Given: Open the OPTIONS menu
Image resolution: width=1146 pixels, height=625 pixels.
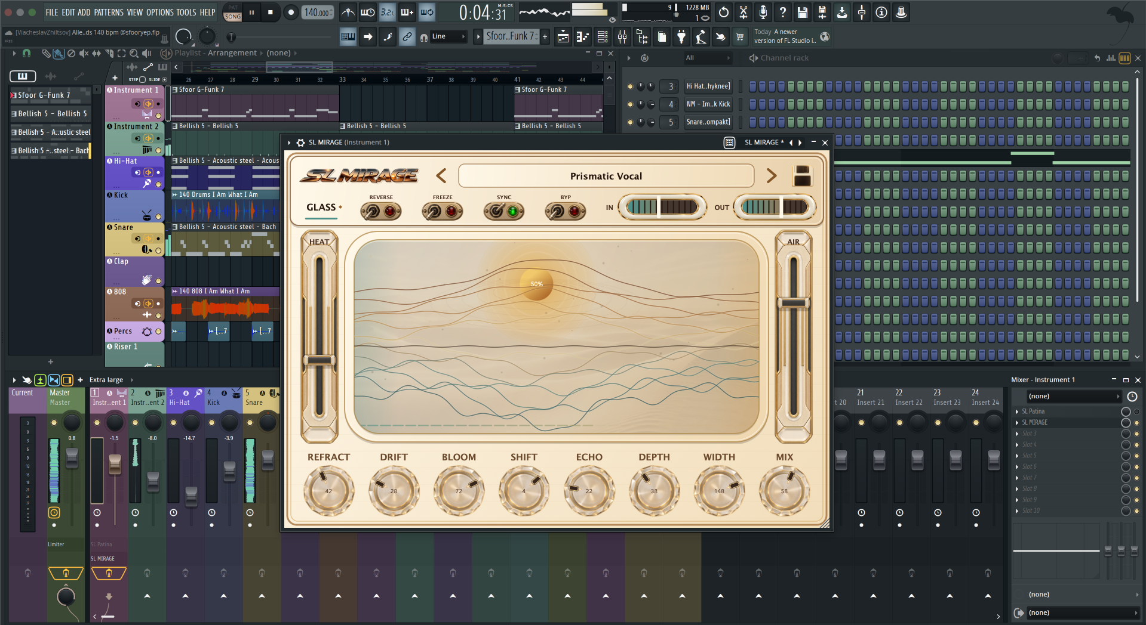Looking at the screenshot, I should pyautogui.click(x=160, y=12).
